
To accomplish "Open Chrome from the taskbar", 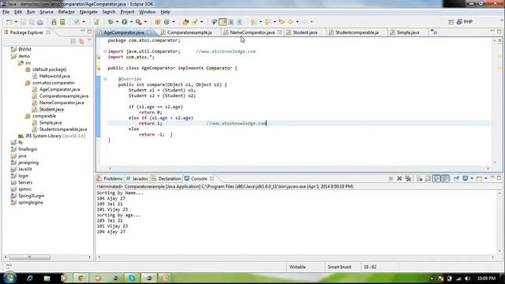I will pyautogui.click(x=80, y=278).
